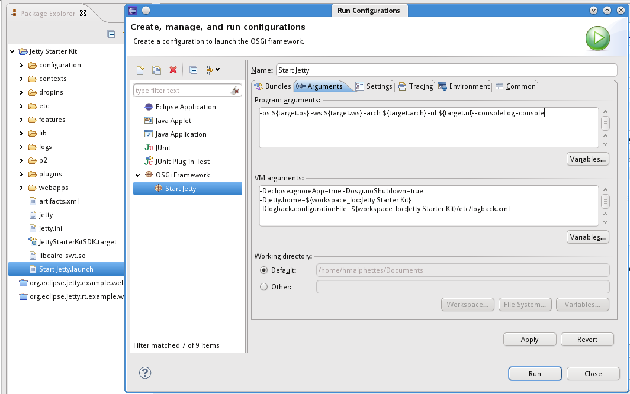
Task: Click the libcairo-swt.so file icon
Action: point(33,256)
